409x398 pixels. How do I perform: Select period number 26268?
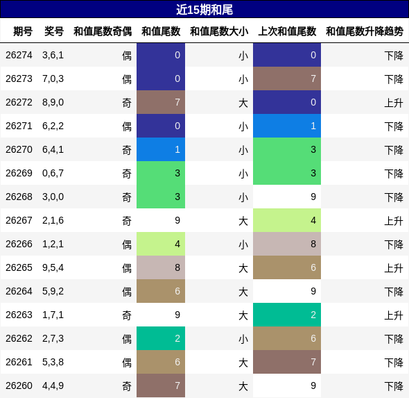tap(19, 197)
